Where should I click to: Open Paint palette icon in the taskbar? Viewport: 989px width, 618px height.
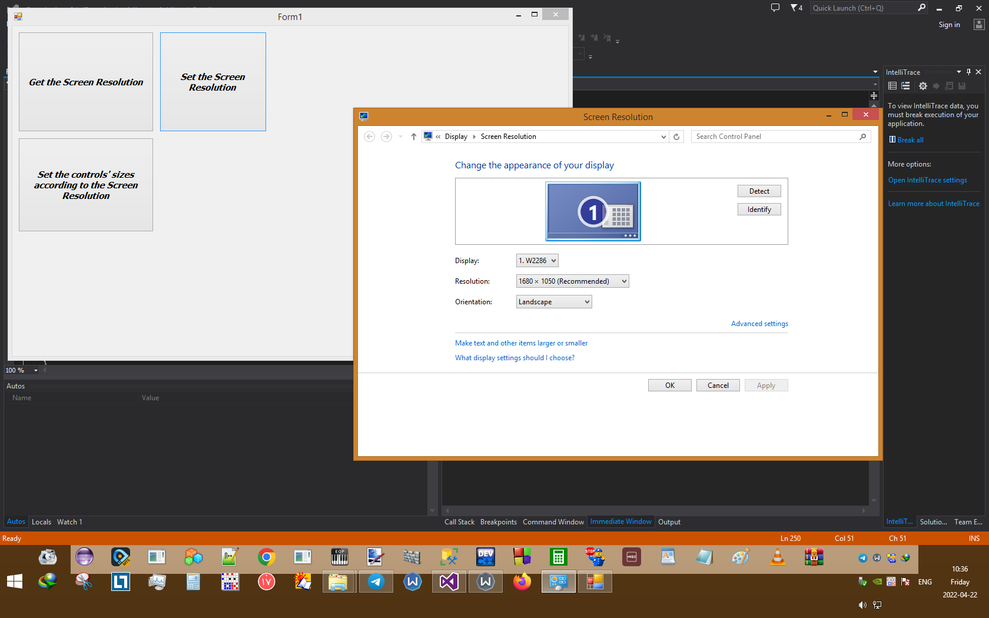pos(741,557)
